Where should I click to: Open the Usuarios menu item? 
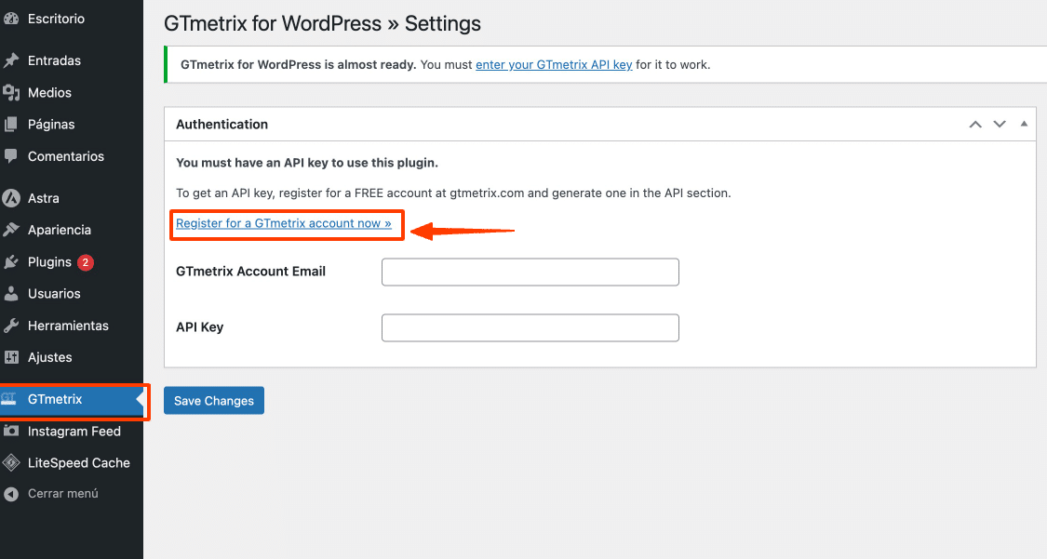54,294
